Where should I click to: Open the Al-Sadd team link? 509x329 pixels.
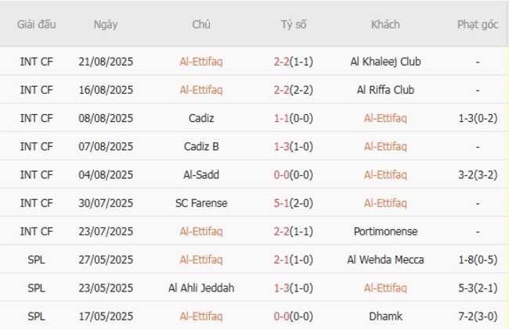201,175
